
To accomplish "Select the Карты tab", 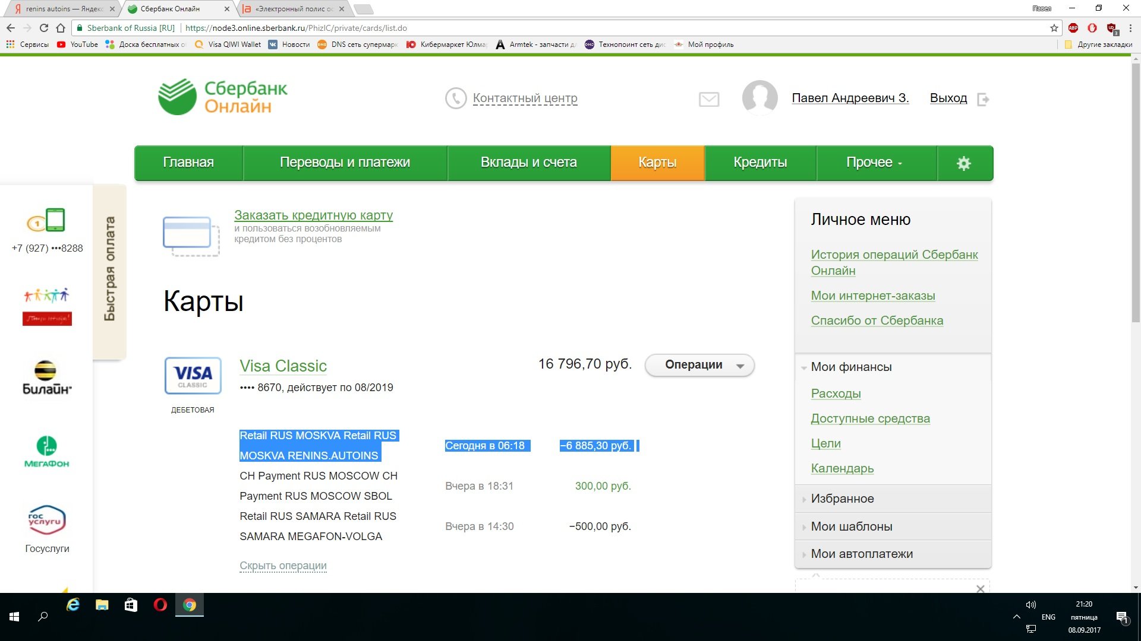I will tap(657, 163).
